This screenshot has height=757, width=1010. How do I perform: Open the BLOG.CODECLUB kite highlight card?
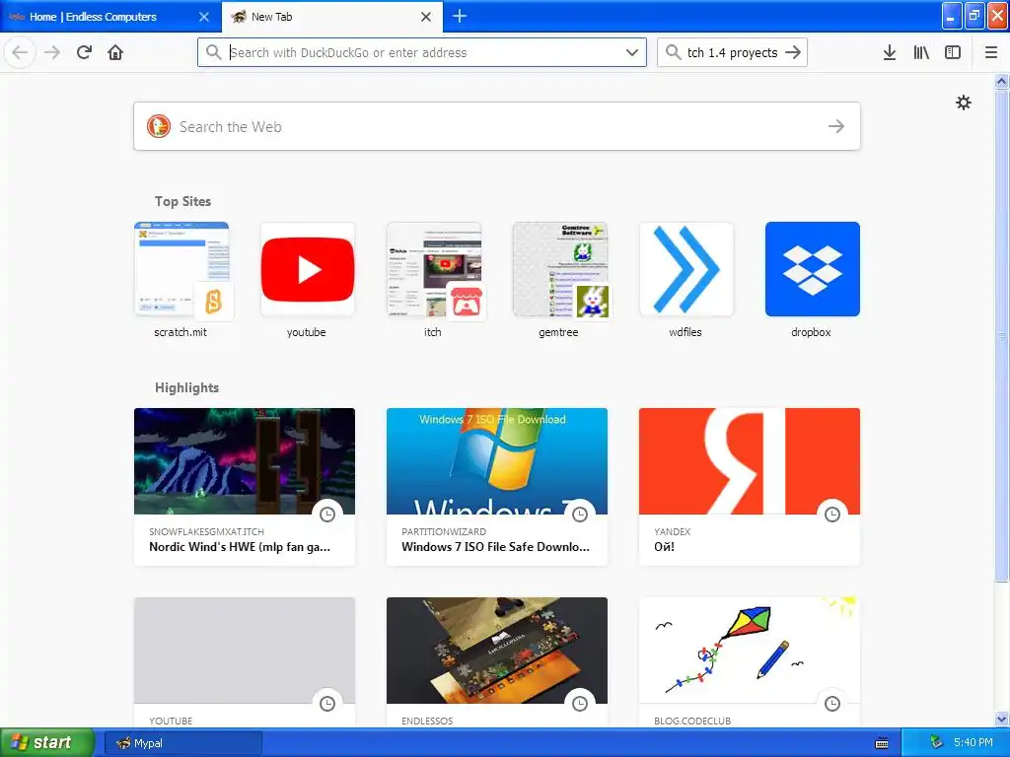(x=750, y=662)
